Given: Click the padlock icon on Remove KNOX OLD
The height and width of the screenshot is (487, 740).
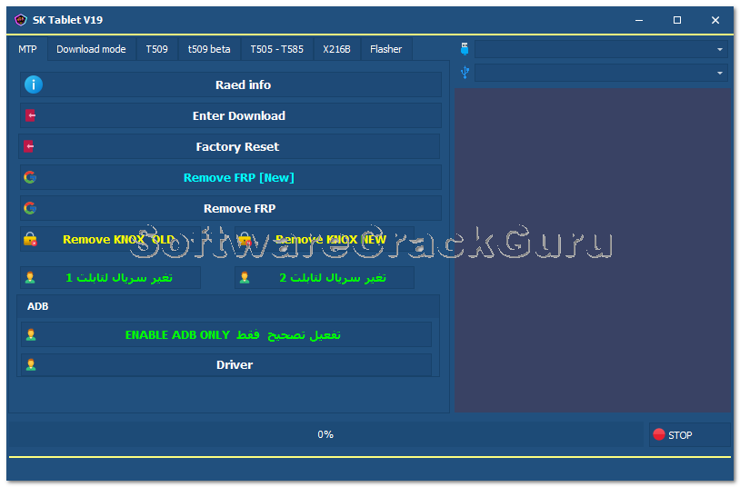Looking at the screenshot, I should tap(30, 239).
